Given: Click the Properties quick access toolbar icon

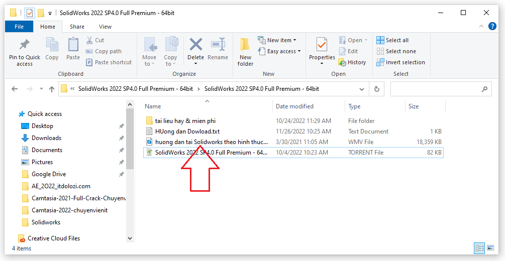Looking at the screenshot, I should point(30,13).
